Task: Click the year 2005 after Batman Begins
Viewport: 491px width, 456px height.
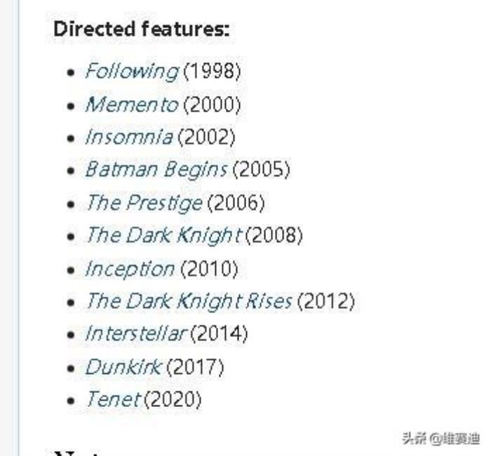Action: click(x=261, y=170)
